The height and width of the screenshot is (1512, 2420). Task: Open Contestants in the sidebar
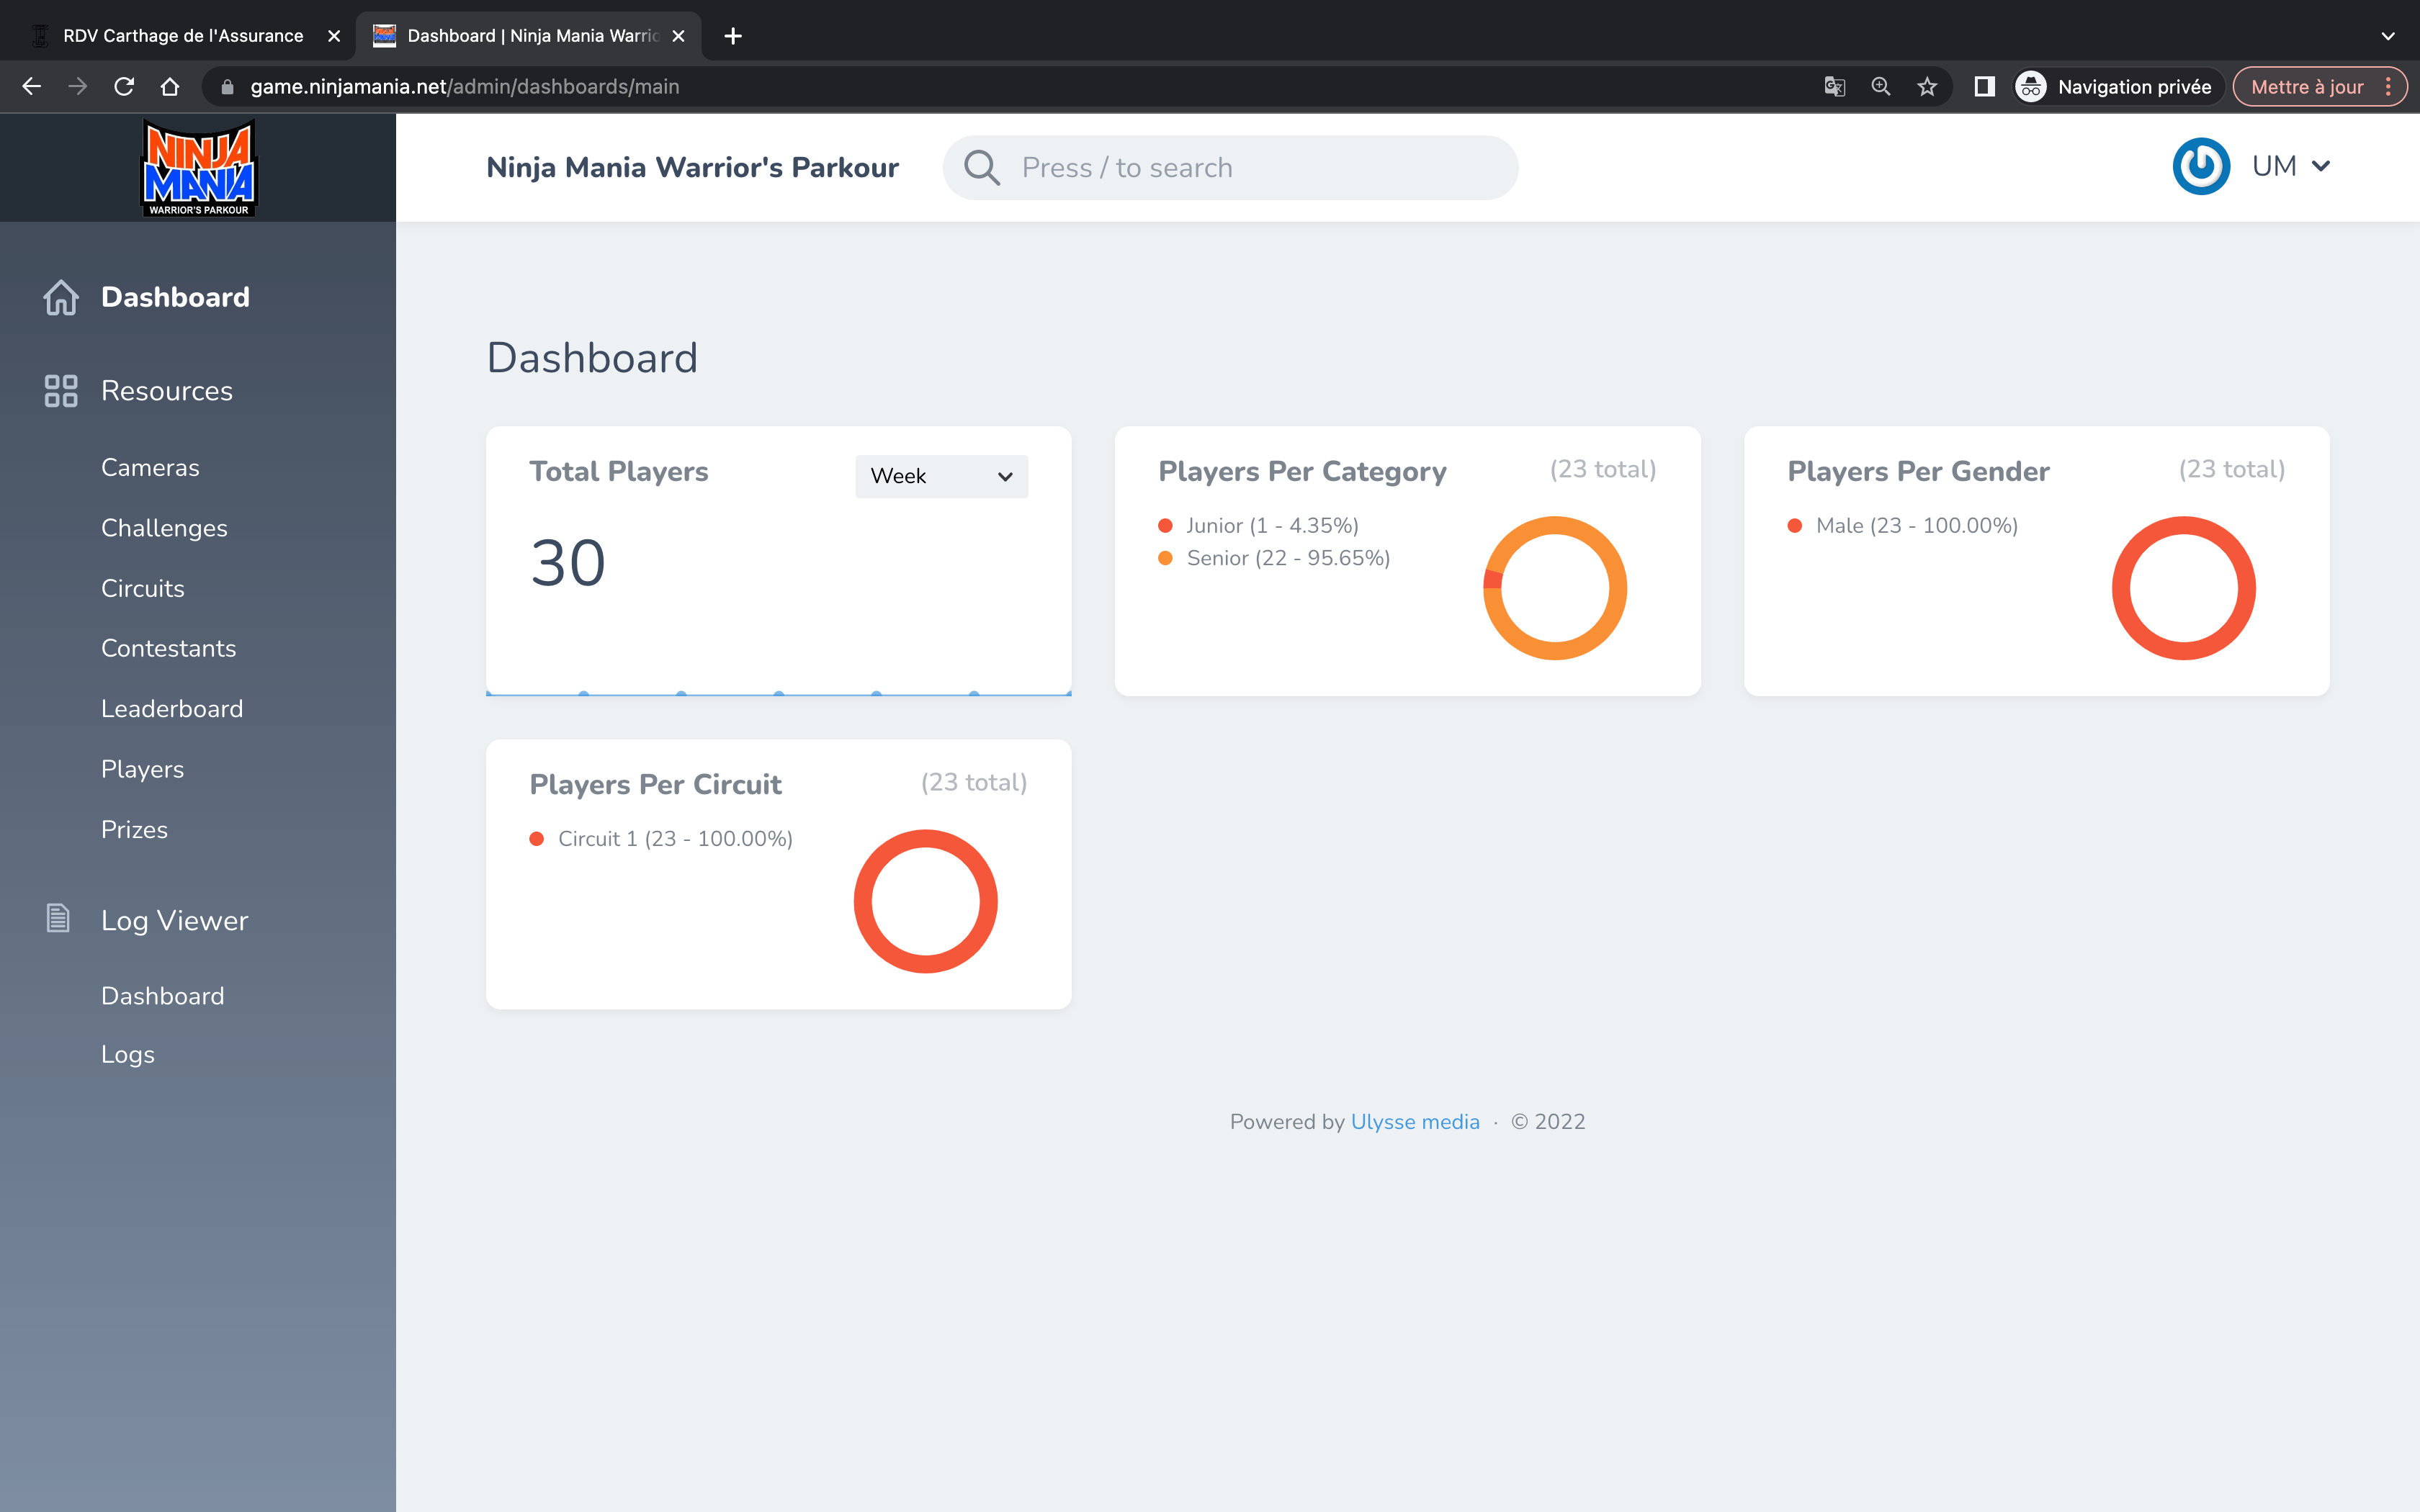(169, 648)
